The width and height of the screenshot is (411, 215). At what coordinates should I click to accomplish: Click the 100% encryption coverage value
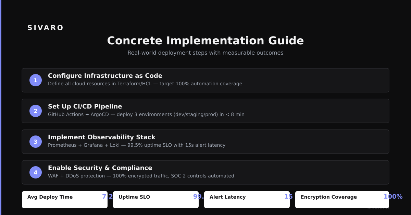tap(393, 197)
